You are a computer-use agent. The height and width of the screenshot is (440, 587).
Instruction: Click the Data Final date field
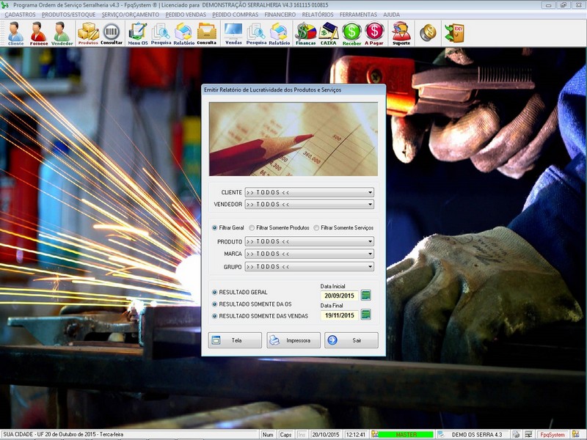coord(338,315)
